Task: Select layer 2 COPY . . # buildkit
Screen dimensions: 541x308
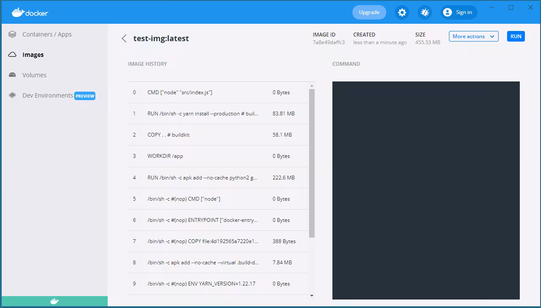Action: click(x=218, y=135)
